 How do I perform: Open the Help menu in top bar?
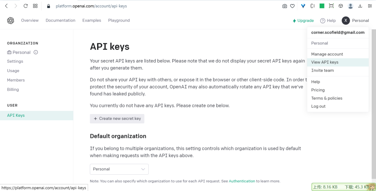(328, 21)
